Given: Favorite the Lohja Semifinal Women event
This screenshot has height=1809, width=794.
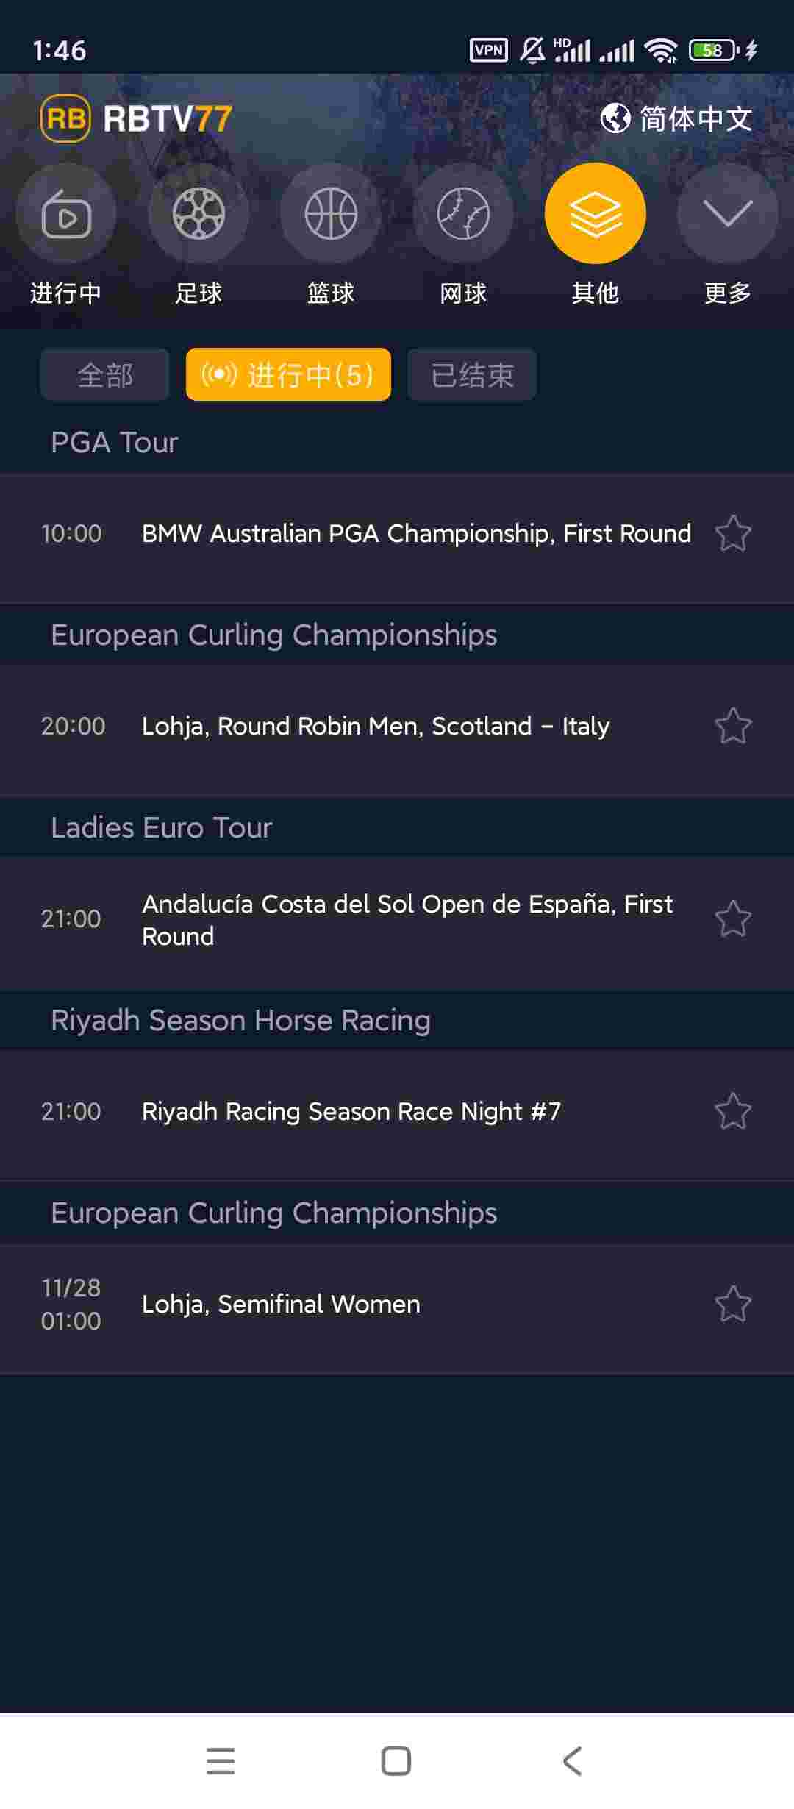Looking at the screenshot, I should pyautogui.click(x=733, y=1304).
